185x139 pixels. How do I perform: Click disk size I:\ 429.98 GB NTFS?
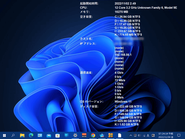point(127,121)
